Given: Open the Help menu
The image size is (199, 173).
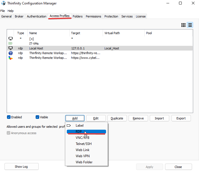Looking at the screenshot, I should pos(10,11).
